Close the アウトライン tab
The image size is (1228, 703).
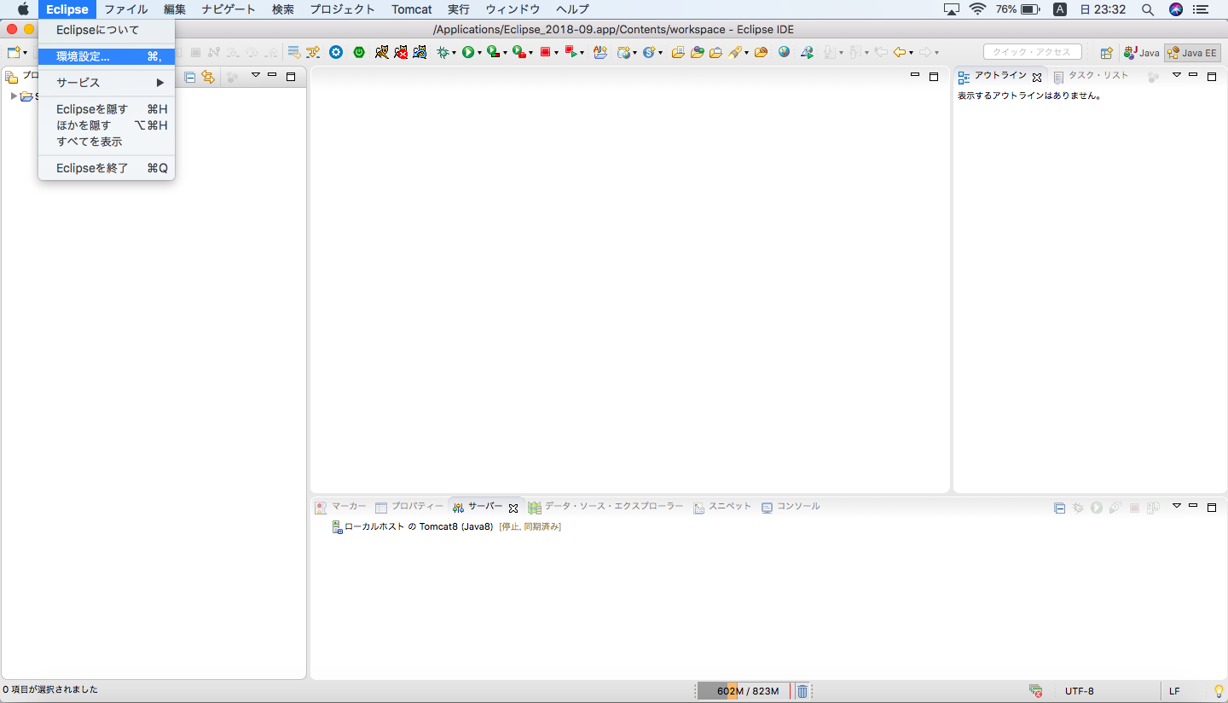pos(1037,77)
